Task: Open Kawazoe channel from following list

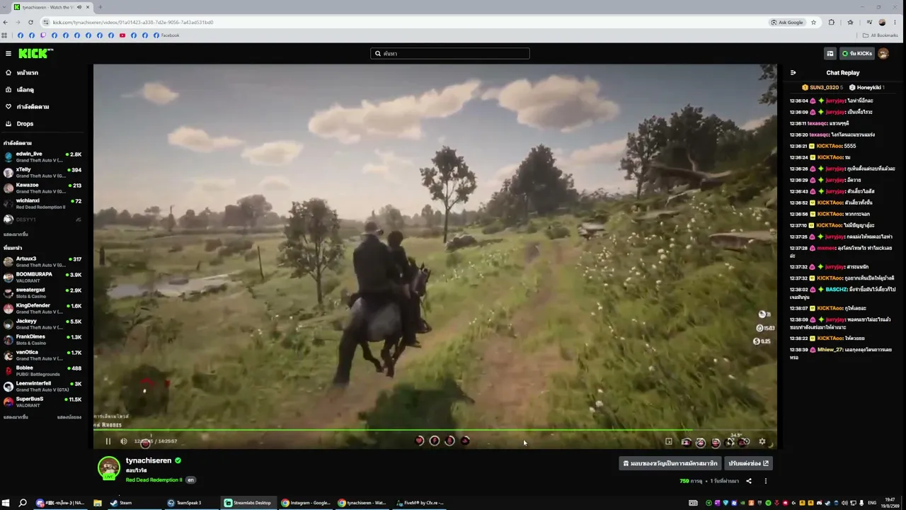Action: [x=42, y=188]
